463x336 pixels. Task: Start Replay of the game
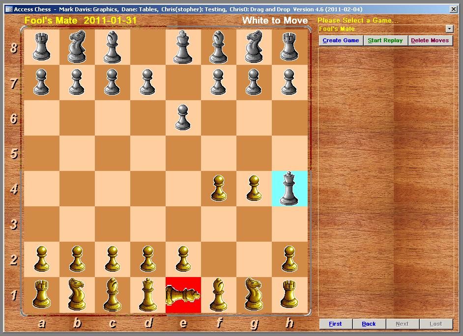[385, 40]
